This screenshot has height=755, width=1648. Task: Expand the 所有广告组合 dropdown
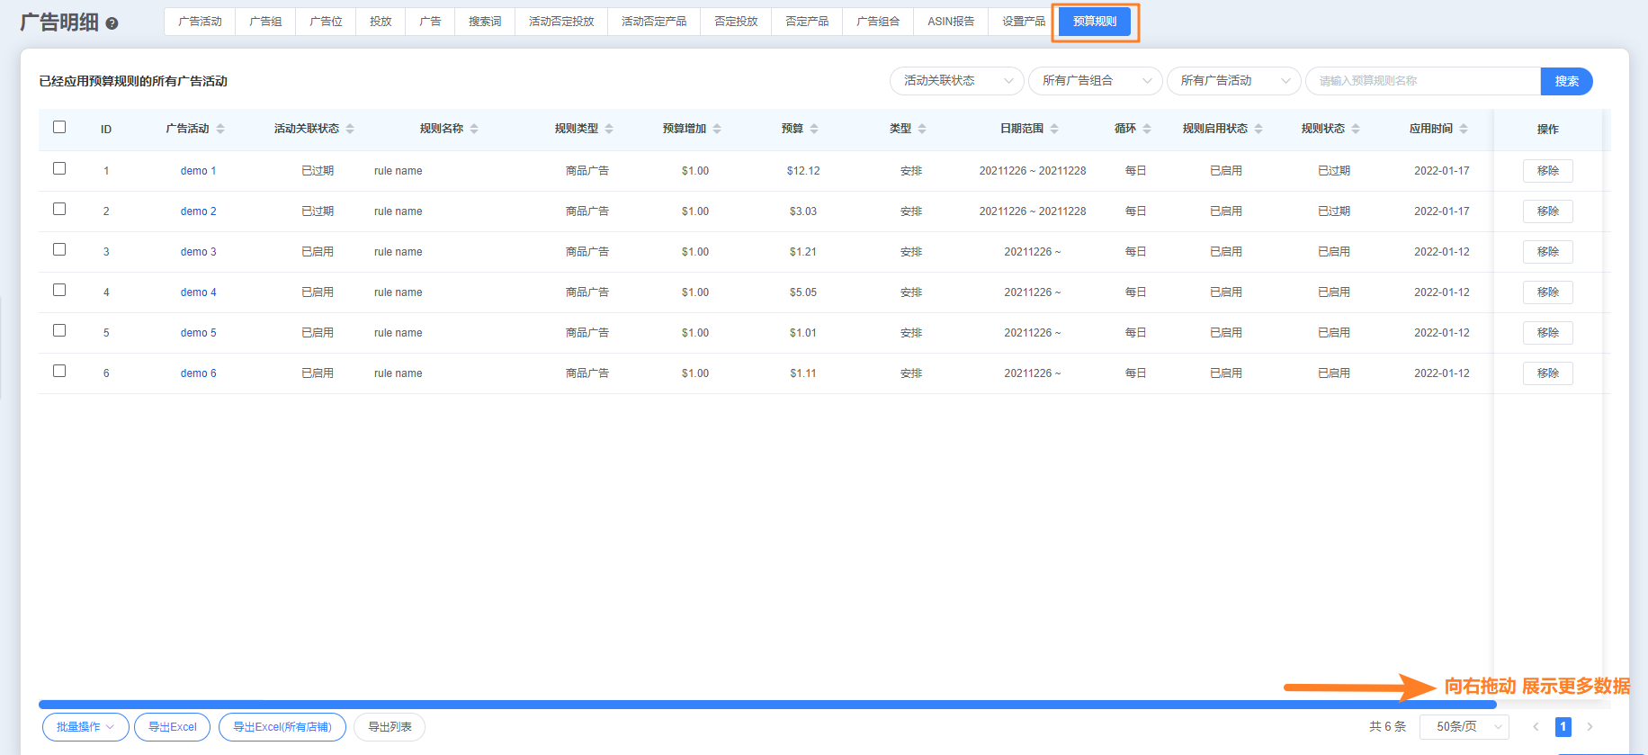pyautogui.click(x=1095, y=81)
